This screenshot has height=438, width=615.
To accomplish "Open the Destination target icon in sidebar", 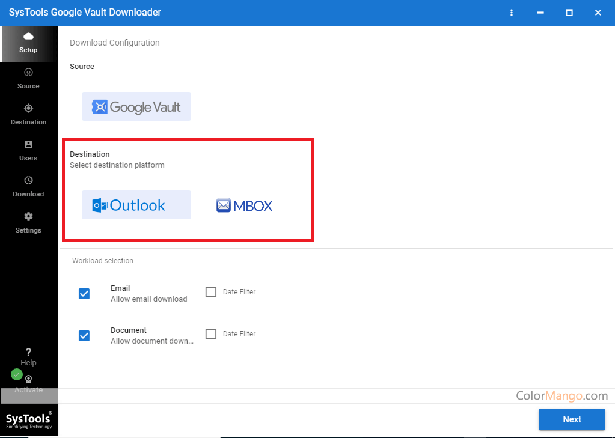I will coord(28,109).
